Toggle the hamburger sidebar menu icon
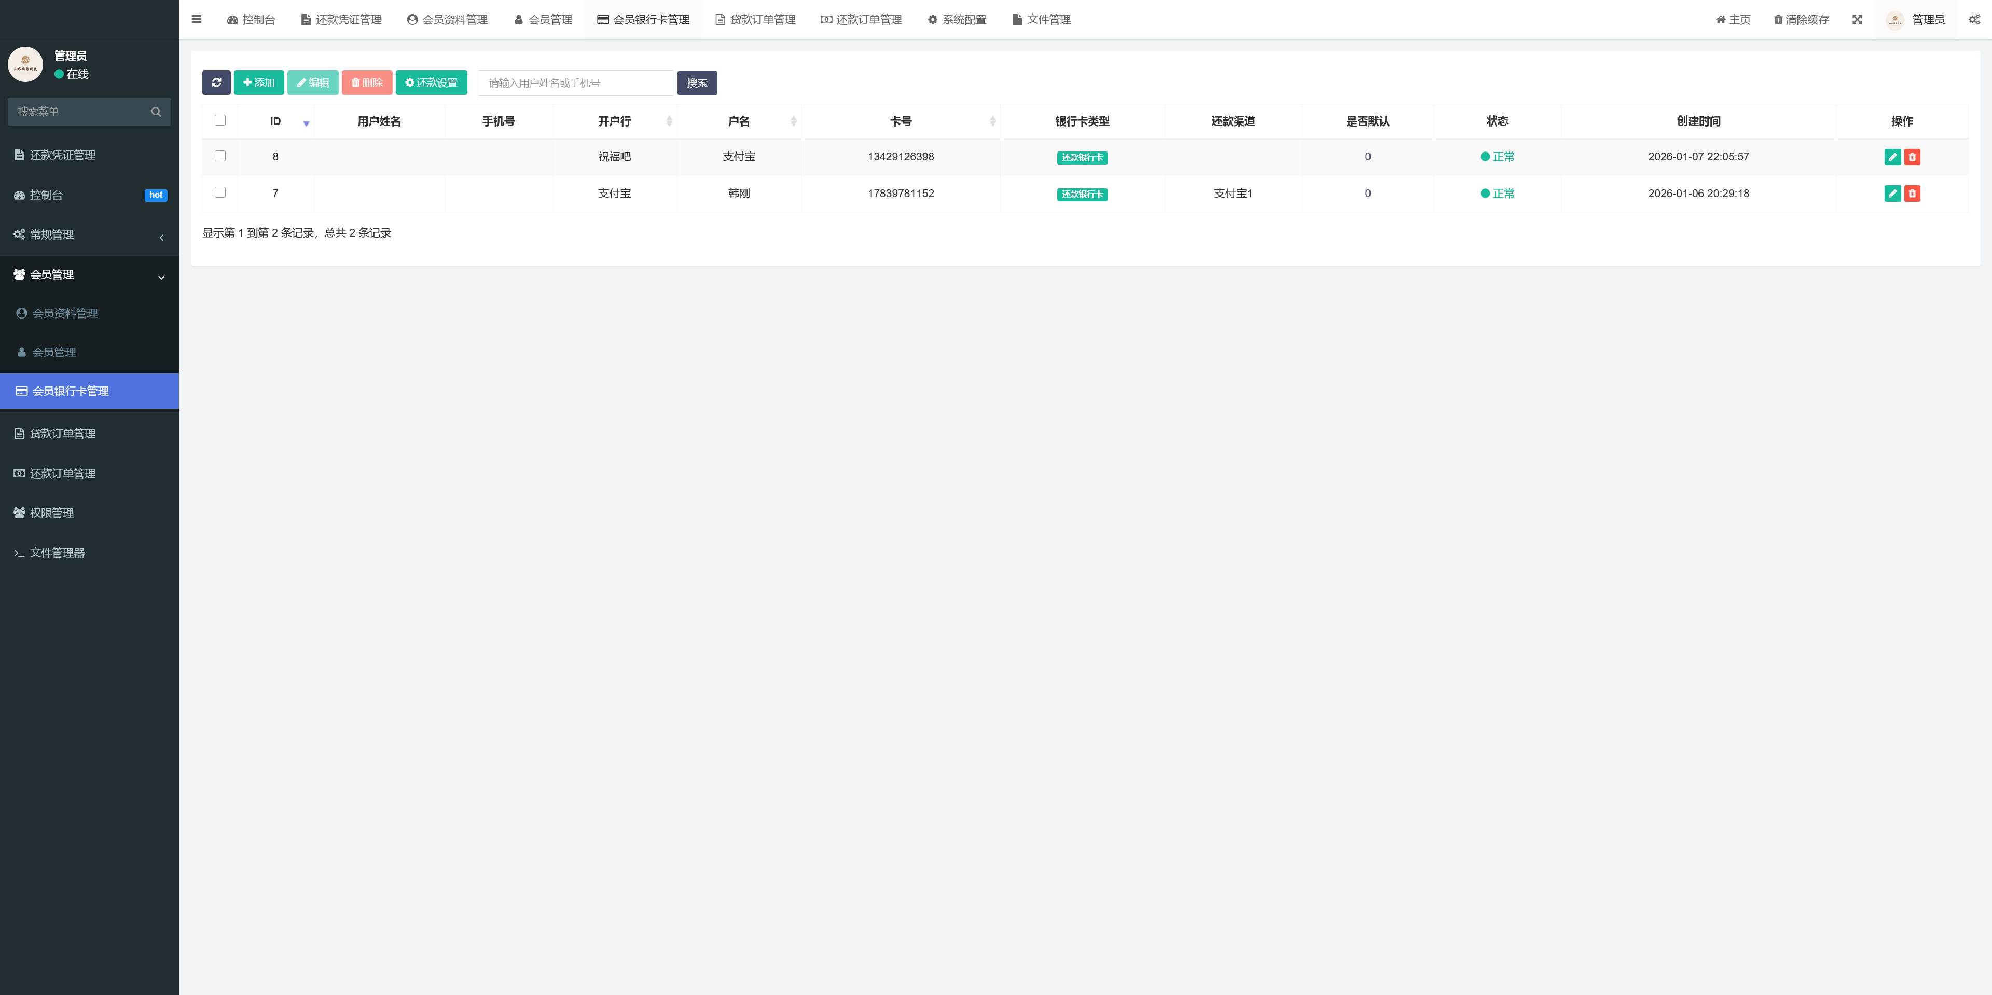 coord(197,19)
